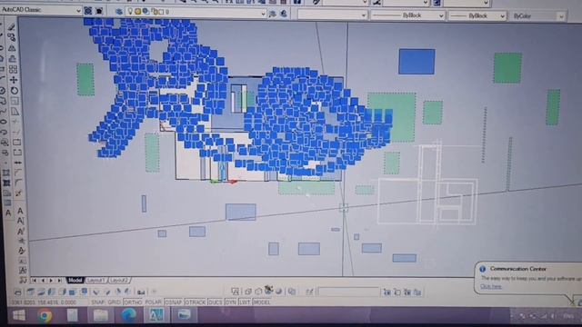Switch to the Model tab
Image resolution: width=582 pixels, height=327 pixels.
(75, 281)
